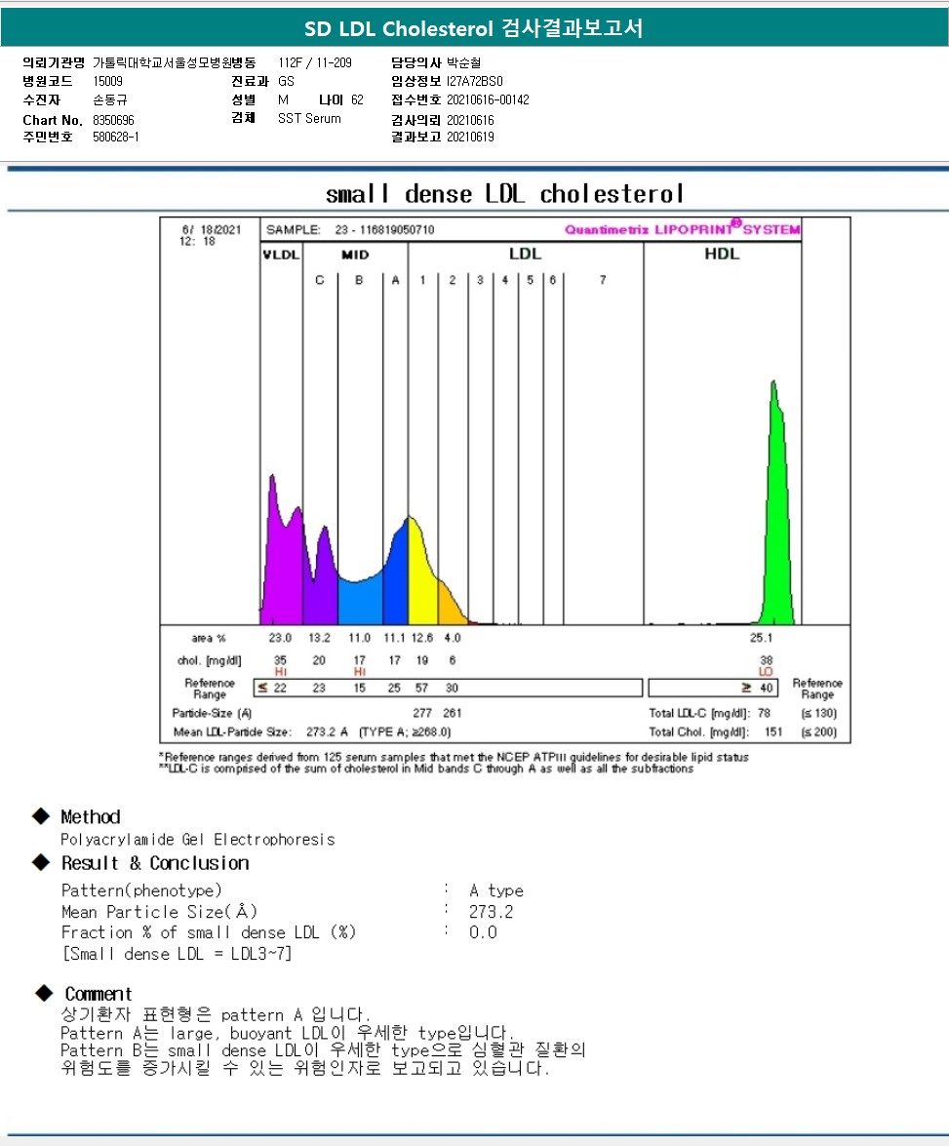The image size is (949, 1146).
Task: Click the chart run date '6/ 18/2021'
Action: (212, 229)
